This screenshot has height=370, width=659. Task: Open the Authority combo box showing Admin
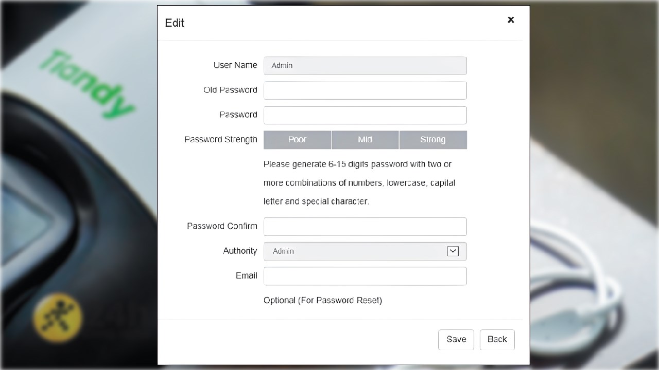point(360,251)
